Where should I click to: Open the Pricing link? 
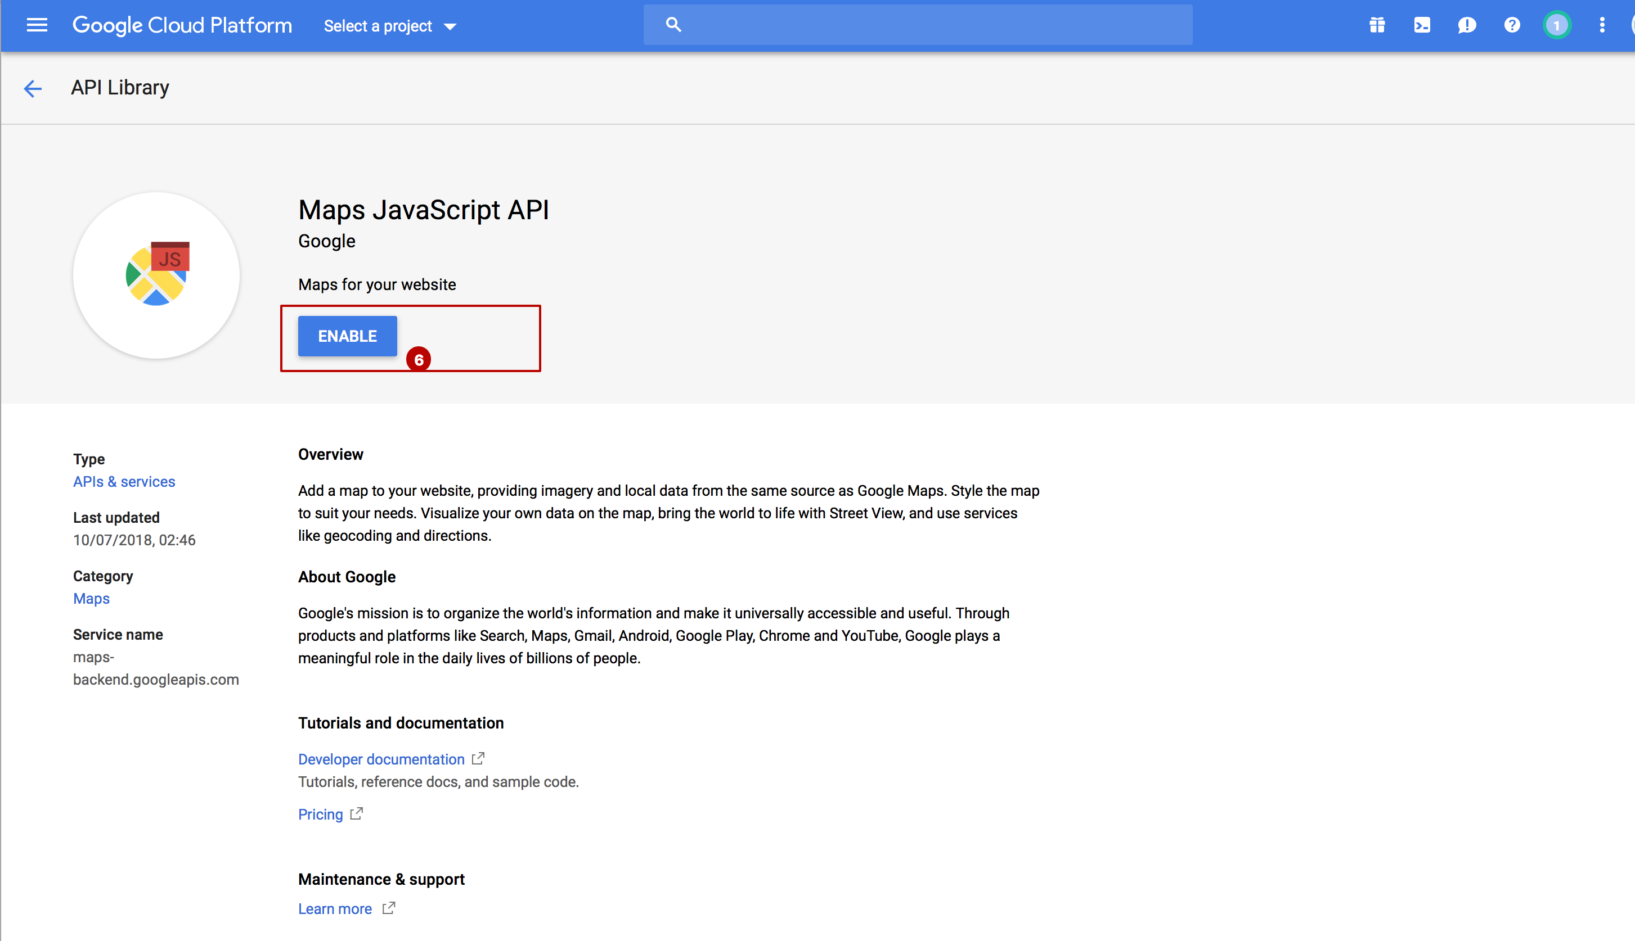[x=320, y=815]
